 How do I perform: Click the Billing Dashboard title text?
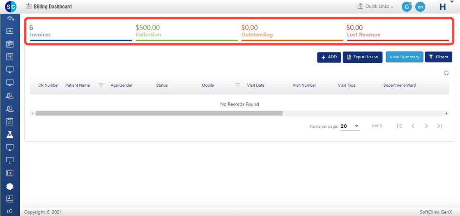pos(53,7)
